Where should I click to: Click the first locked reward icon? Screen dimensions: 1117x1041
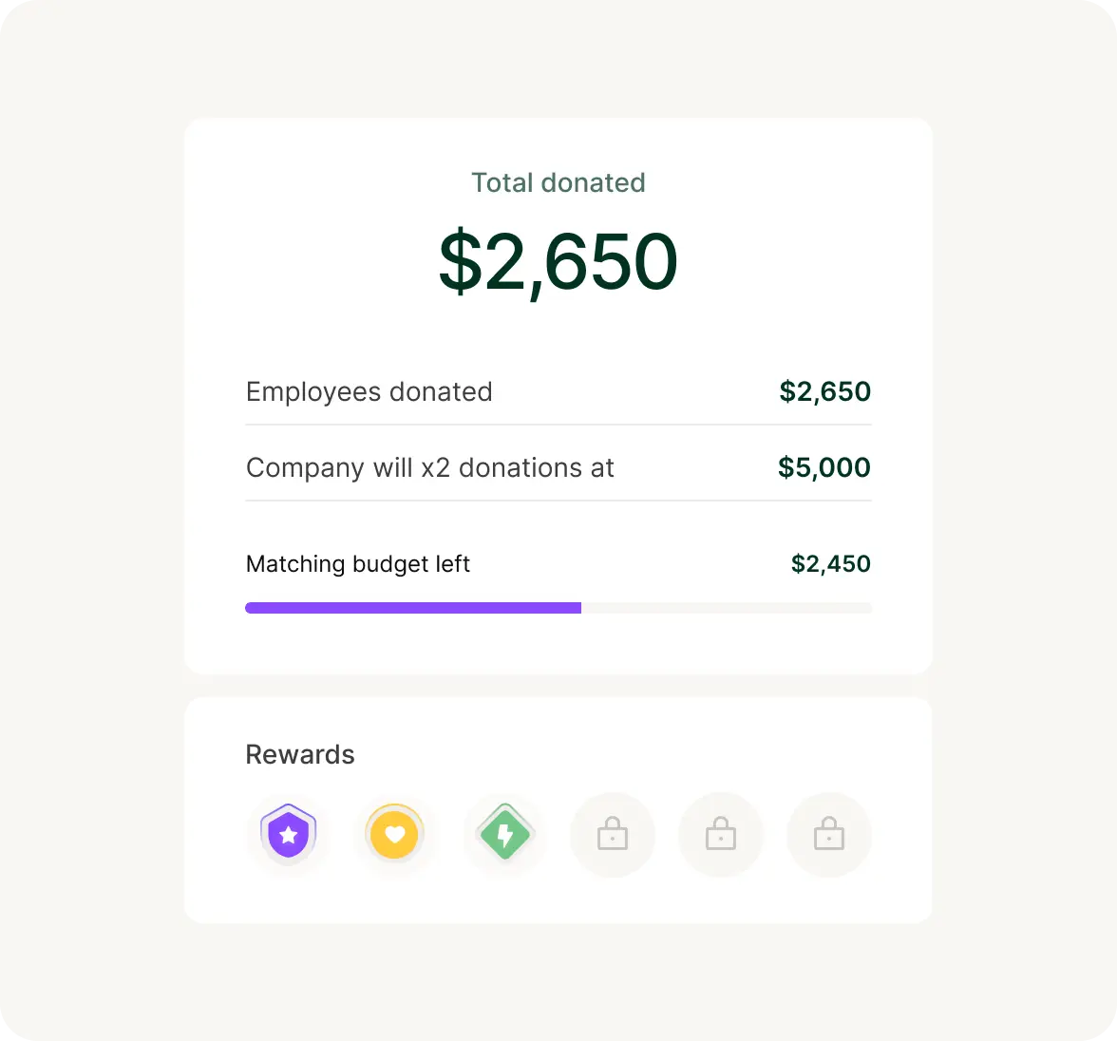[613, 834]
